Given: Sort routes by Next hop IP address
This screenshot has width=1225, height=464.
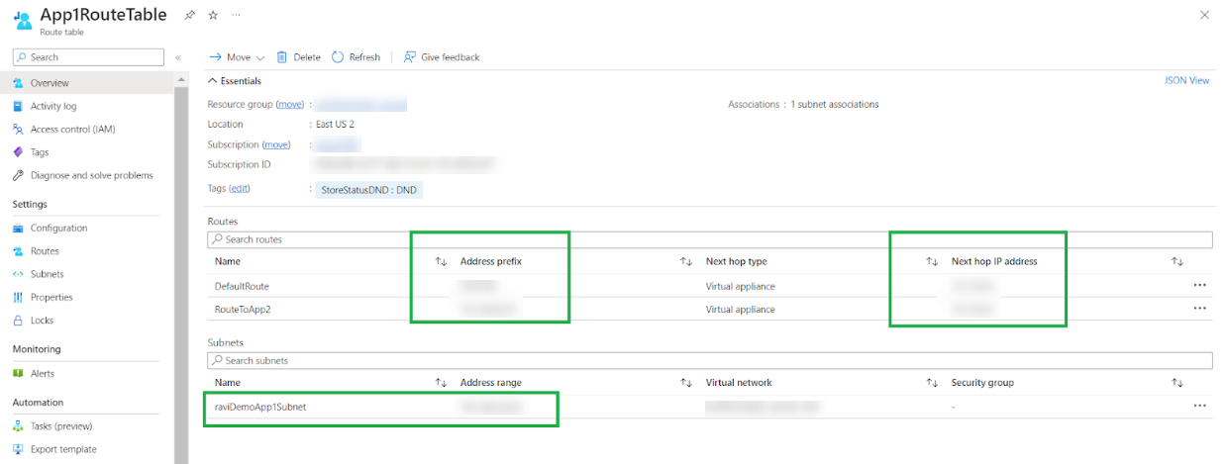Looking at the screenshot, I should point(1177,261).
